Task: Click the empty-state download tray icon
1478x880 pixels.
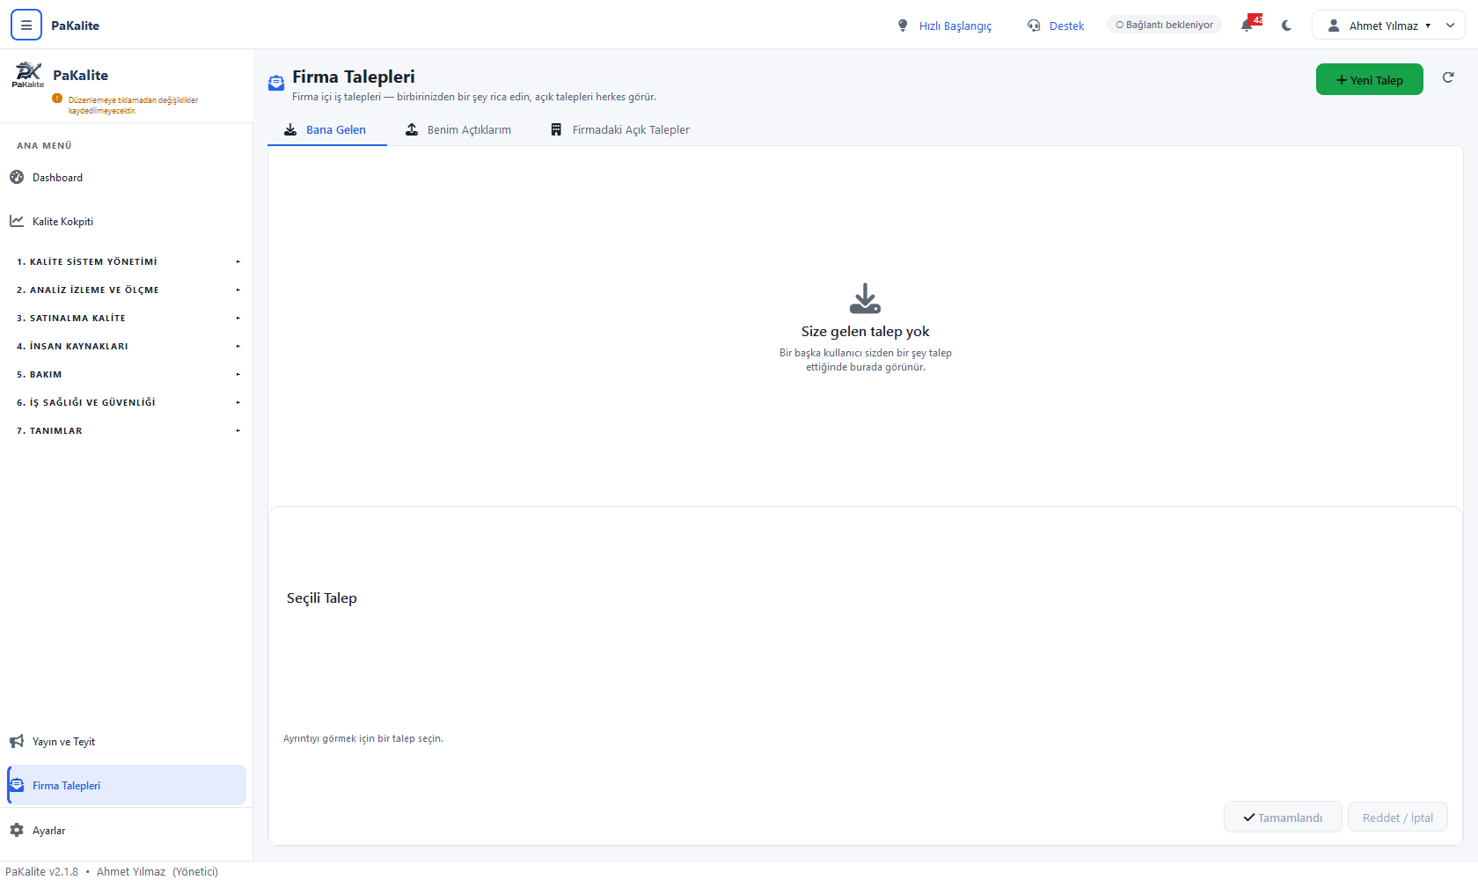Action: (866, 298)
